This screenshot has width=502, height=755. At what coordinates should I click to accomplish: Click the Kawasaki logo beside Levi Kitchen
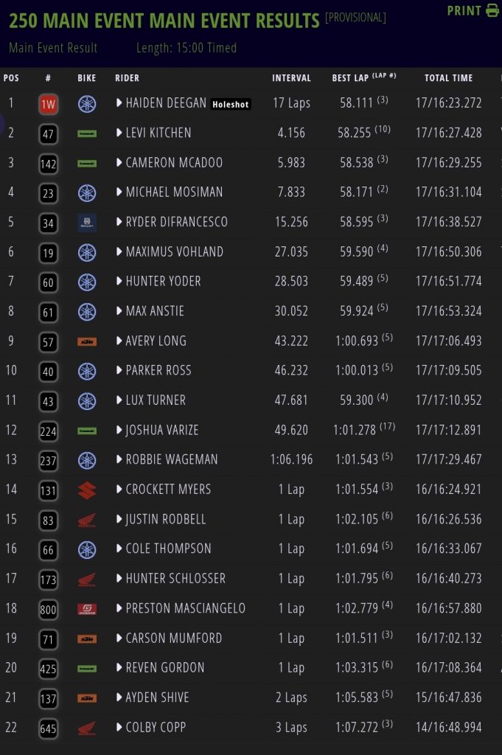(x=87, y=133)
